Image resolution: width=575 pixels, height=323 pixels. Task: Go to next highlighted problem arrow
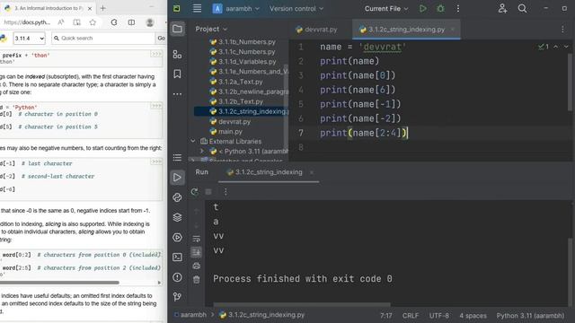566,47
